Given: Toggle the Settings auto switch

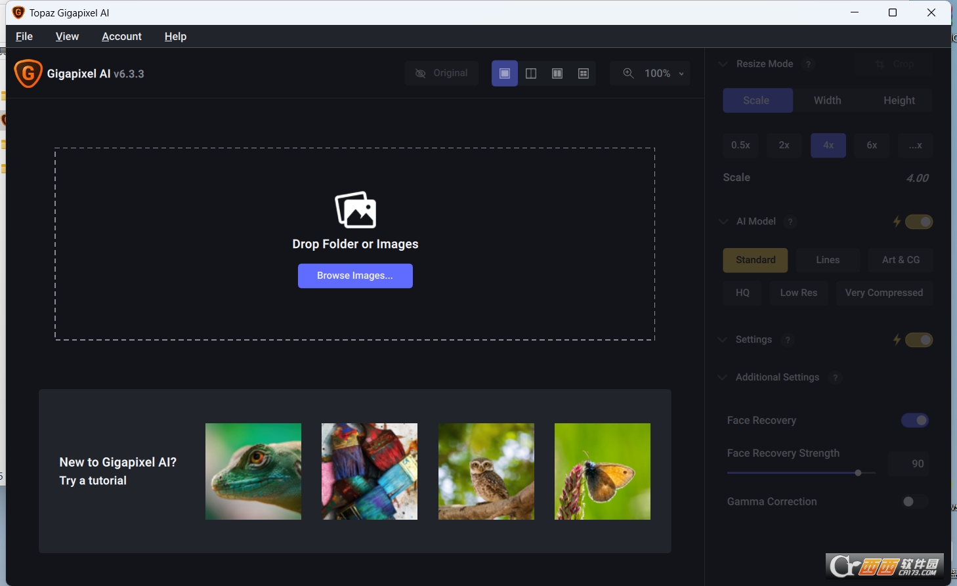Looking at the screenshot, I should click(x=919, y=340).
